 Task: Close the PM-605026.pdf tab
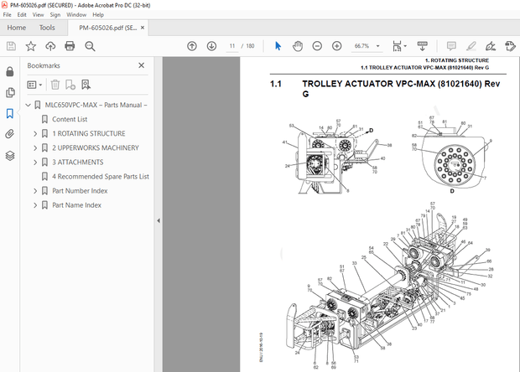coord(143,28)
